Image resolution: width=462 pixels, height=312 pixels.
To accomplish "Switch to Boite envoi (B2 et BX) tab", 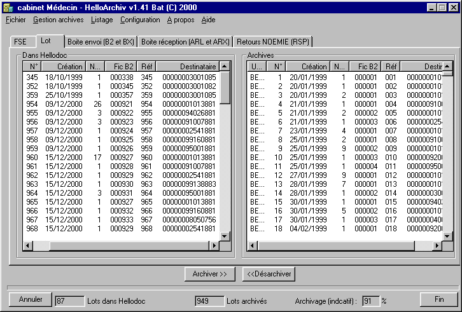I will [101, 42].
